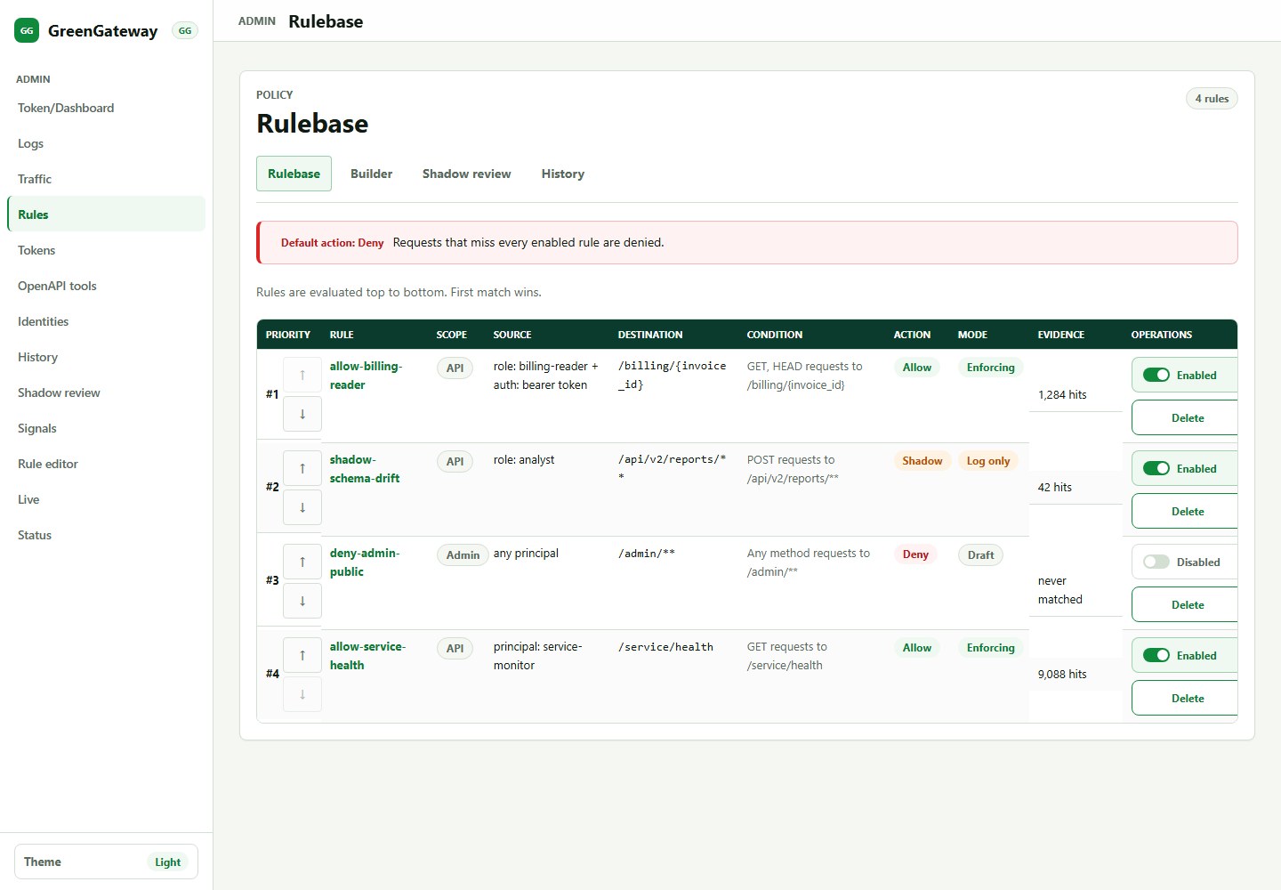1281x890 pixels.
Task: Move shadow-schema-drift rule down
Action: point(302,507)
